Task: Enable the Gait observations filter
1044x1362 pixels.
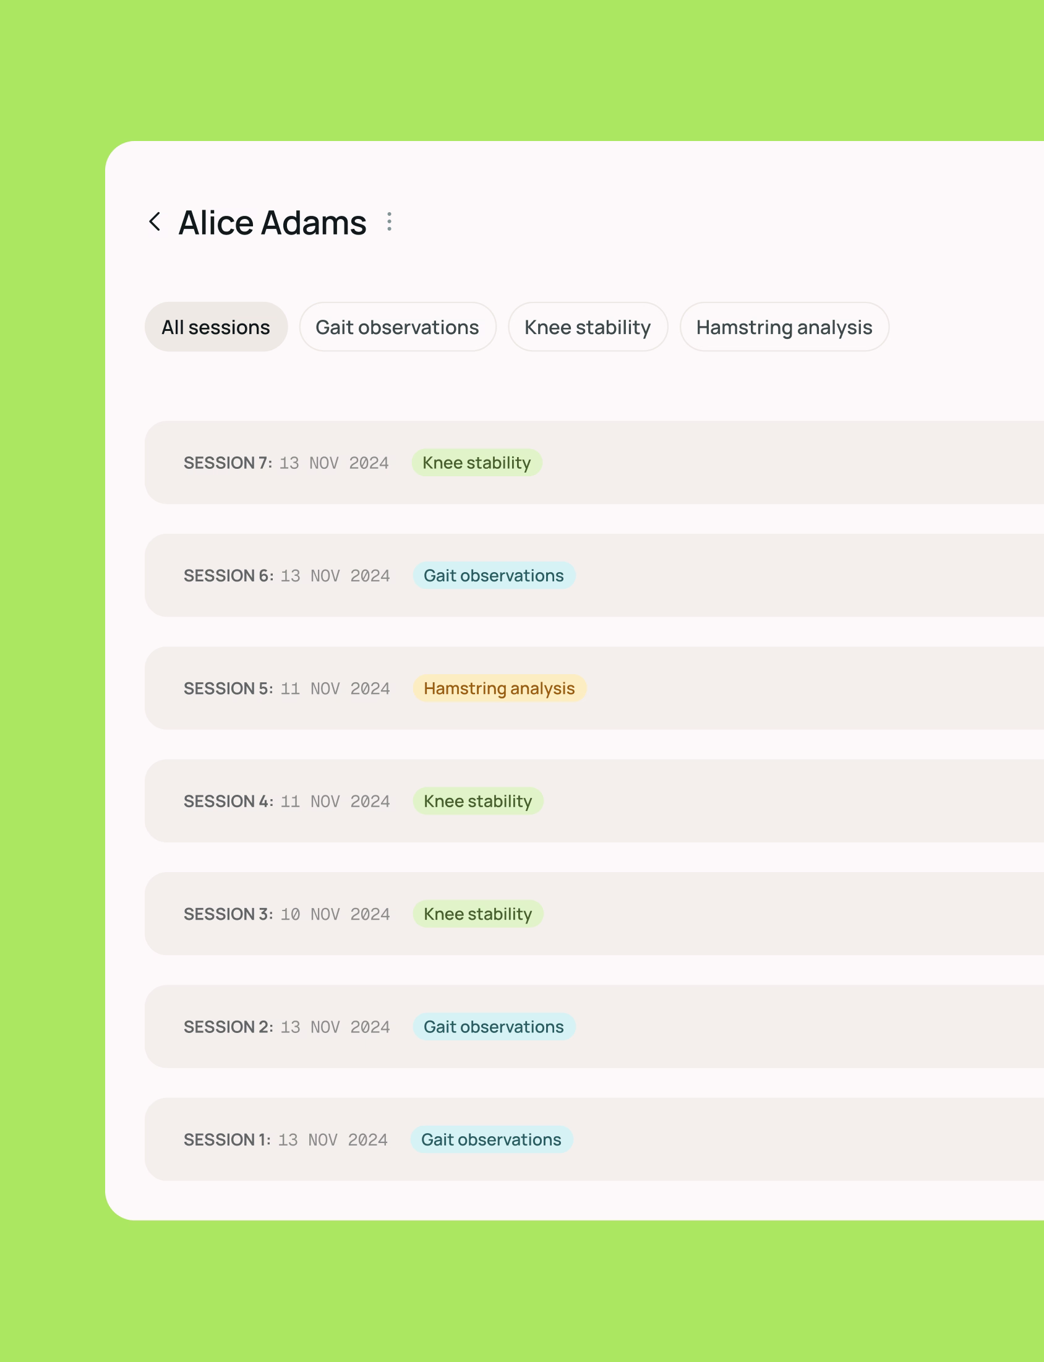Action: (397, 327)
